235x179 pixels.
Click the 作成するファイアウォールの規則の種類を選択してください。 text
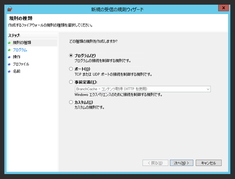click(50, 25)
